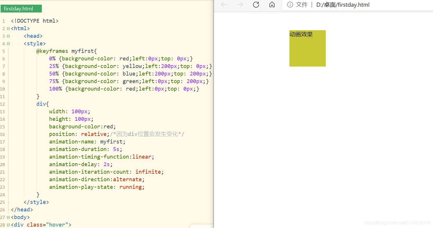Go back in the browser
This screenshot has height=228, width=433.
click(x=224, y=5)
